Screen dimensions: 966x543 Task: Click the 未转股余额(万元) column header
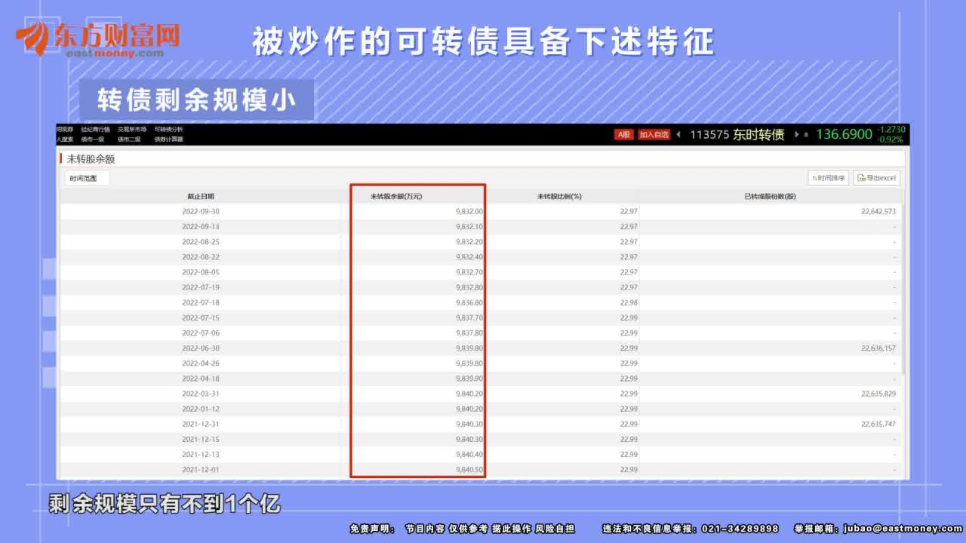click(x=396, y=196)
